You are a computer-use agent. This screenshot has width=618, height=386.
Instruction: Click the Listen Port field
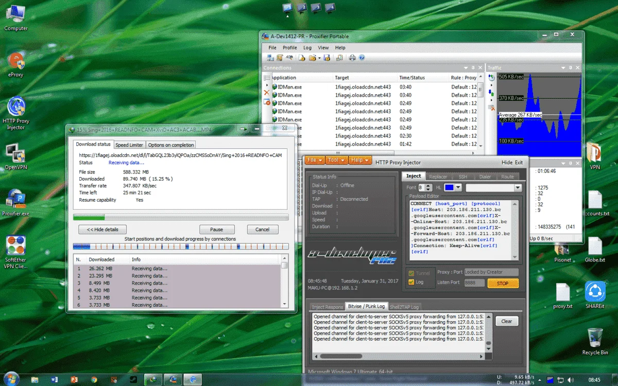pyautogui.click(x=474, y=283)
